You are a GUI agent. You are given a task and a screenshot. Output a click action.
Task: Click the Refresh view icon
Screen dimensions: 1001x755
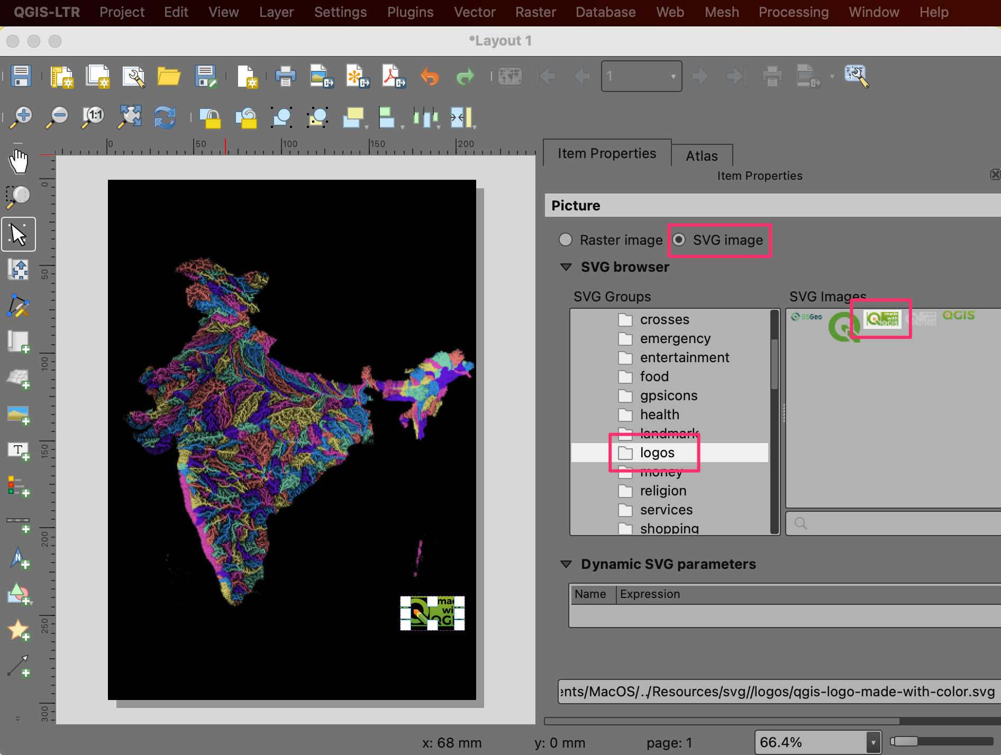pos(165,117)
